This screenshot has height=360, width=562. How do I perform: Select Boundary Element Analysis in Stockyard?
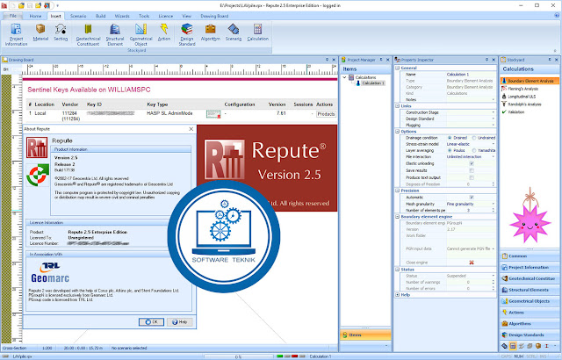(530, 81)
